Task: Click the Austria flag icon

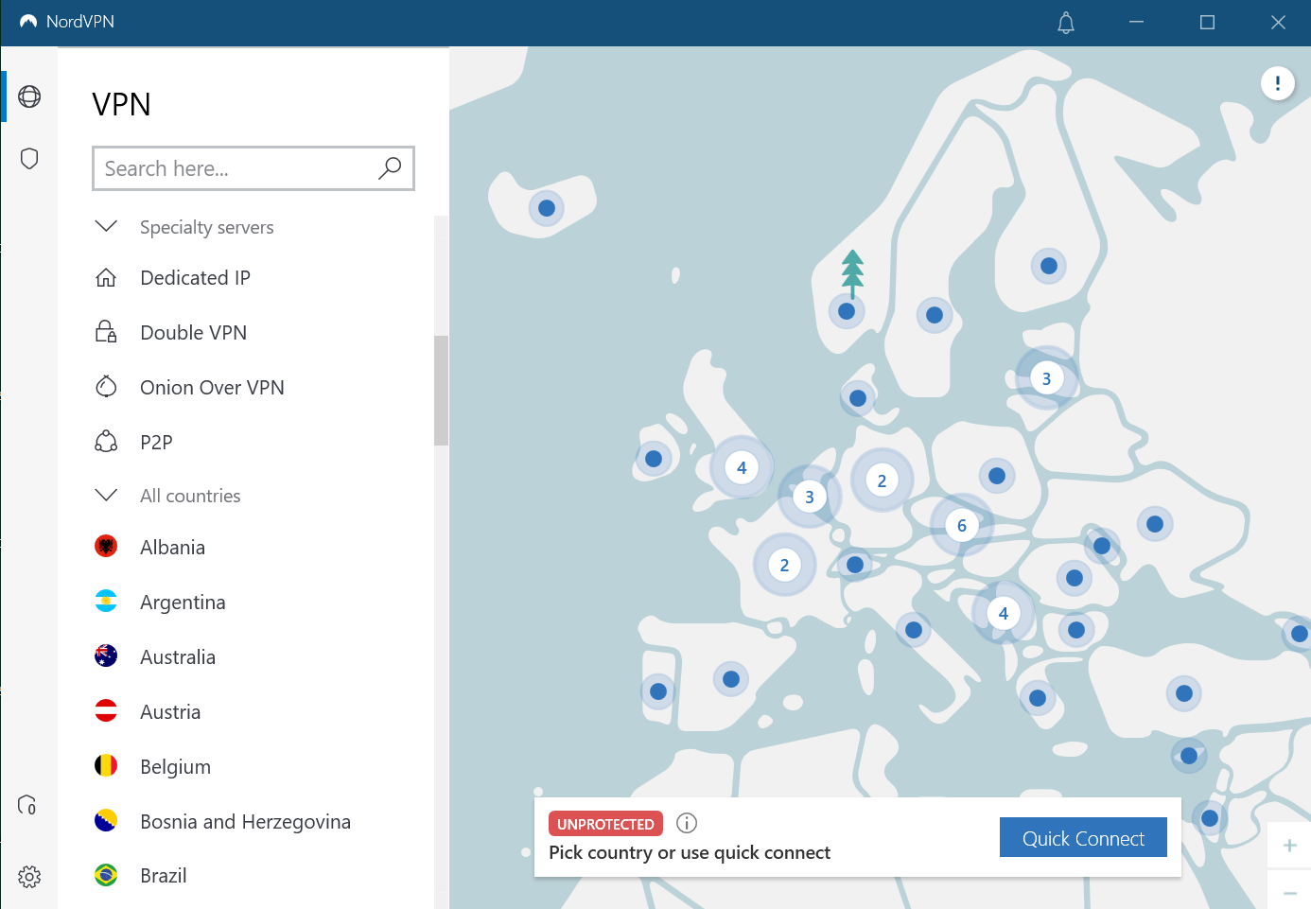Action: [106, 710]
